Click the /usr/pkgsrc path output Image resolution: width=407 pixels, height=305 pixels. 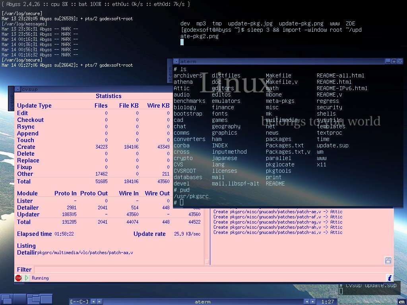click(191, 196)
